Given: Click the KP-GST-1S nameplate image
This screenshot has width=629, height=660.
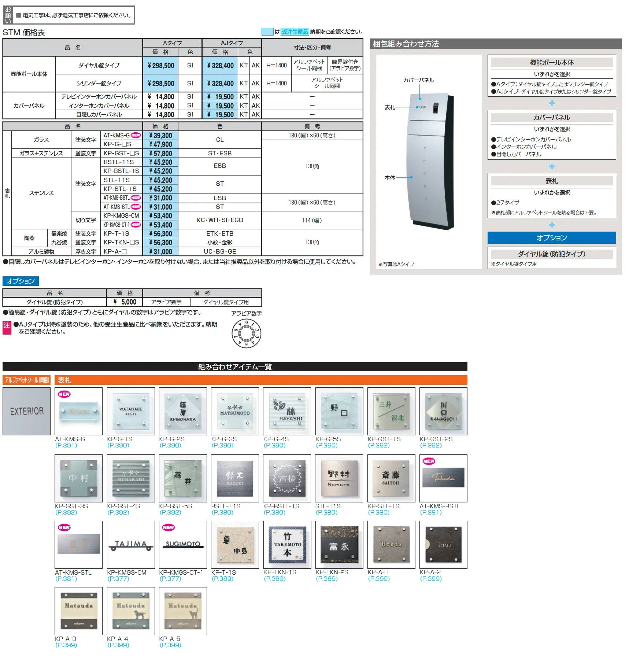Looking at the screenshot, I should coord(391,411).
